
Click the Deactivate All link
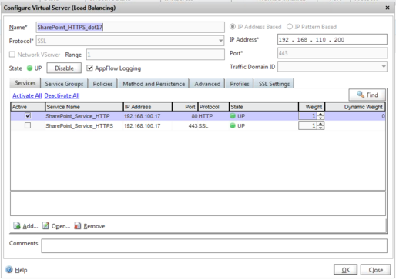click(62, 95)
